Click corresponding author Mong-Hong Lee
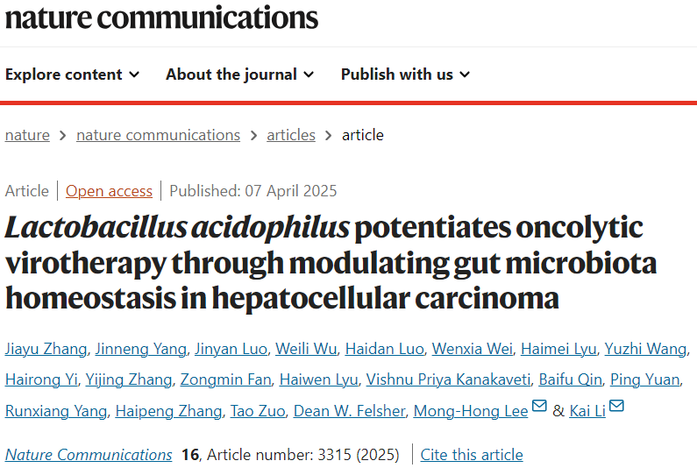Image resolution: width=697 pixels, height=468 pixels. point(470,410)
